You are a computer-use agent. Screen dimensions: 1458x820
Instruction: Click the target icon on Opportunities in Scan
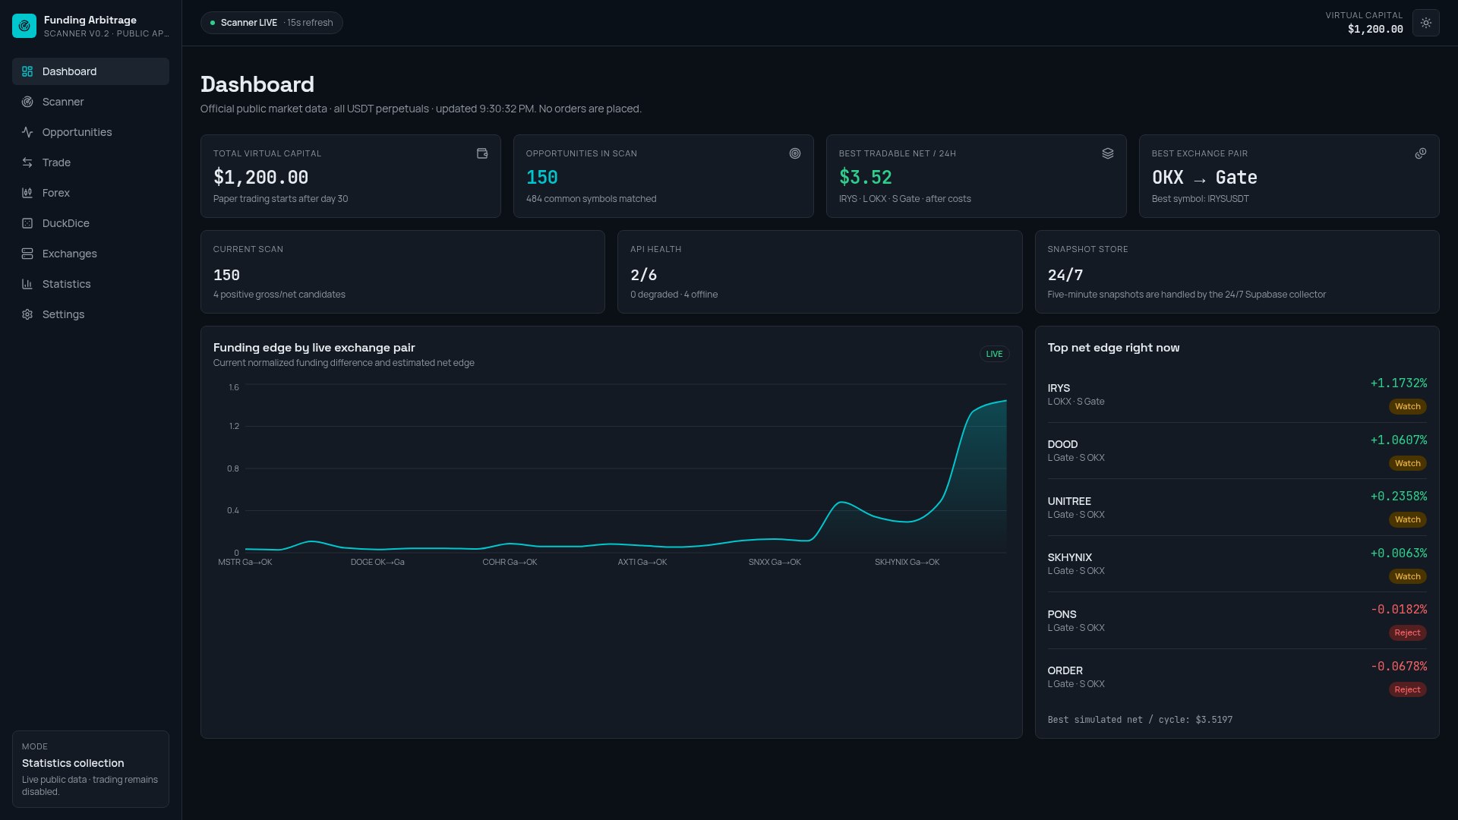click(795, 153)
